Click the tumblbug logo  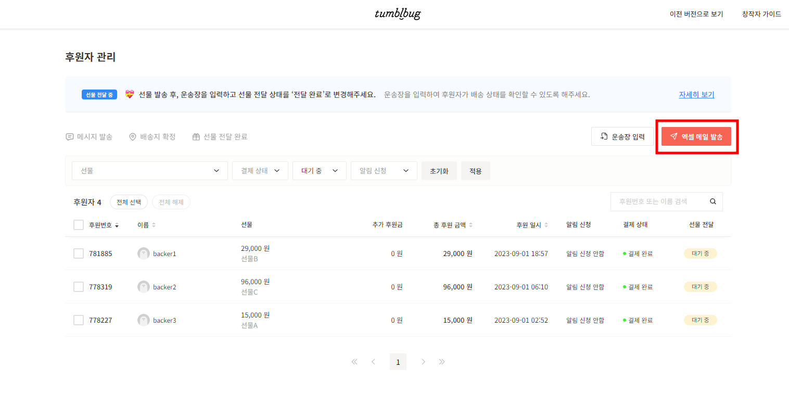point(398,14)
